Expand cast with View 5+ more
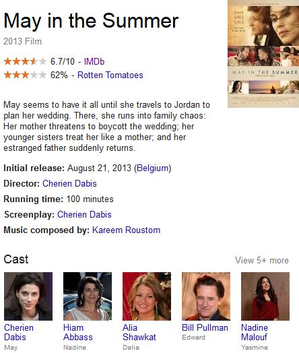 [x=262, y=260]
